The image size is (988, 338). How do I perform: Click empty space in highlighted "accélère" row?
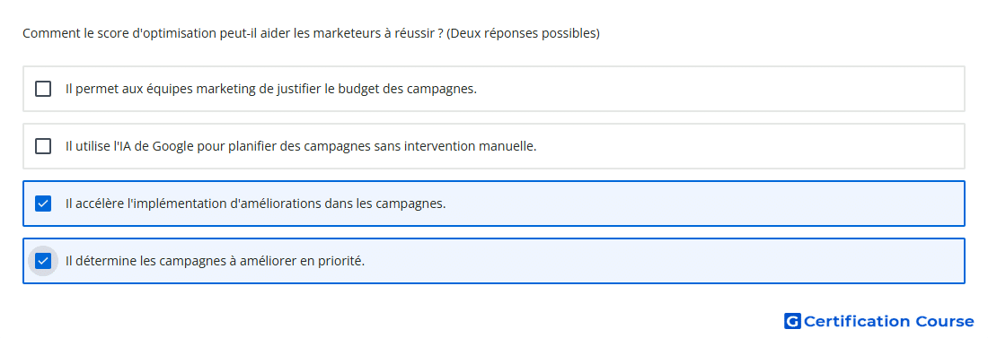pos(706,204)
